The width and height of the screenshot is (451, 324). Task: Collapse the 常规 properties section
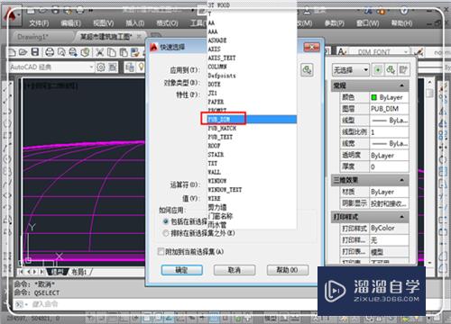(x=401, y=85)
